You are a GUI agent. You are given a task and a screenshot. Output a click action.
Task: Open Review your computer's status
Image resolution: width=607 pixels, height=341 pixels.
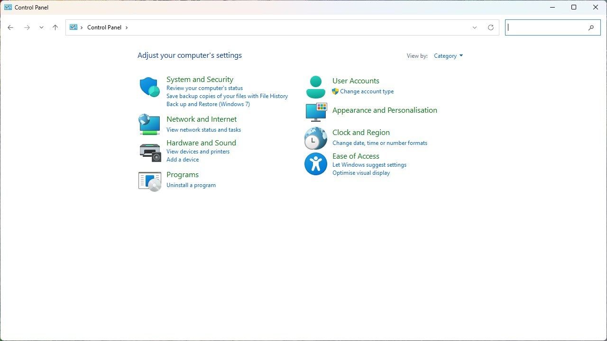tap(204, 88)
